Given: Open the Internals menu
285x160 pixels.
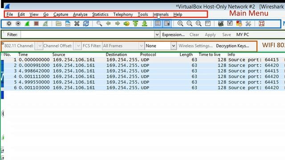Looking at the screenshot, I should click(160, 14).
